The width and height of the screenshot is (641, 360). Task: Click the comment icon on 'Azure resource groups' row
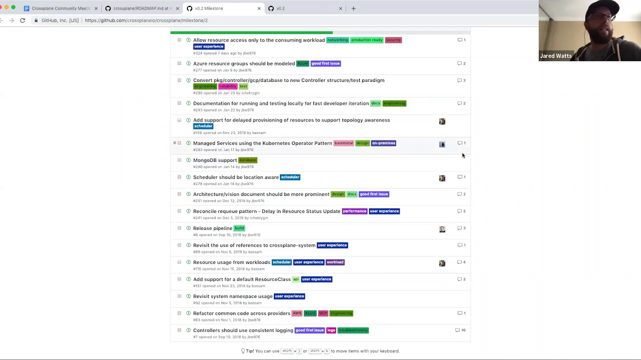pos(460,63)
